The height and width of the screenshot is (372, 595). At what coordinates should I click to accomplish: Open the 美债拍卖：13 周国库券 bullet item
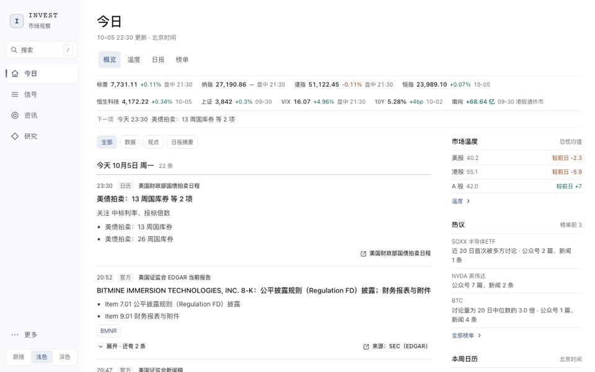pyautogui.click(x=138, y=227)
